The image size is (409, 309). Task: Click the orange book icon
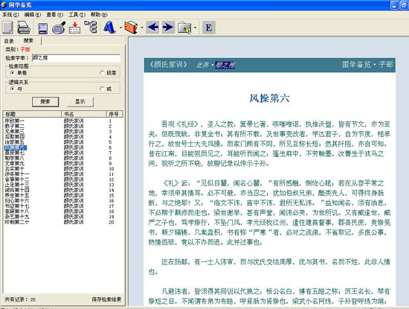(x=131, y=27)
